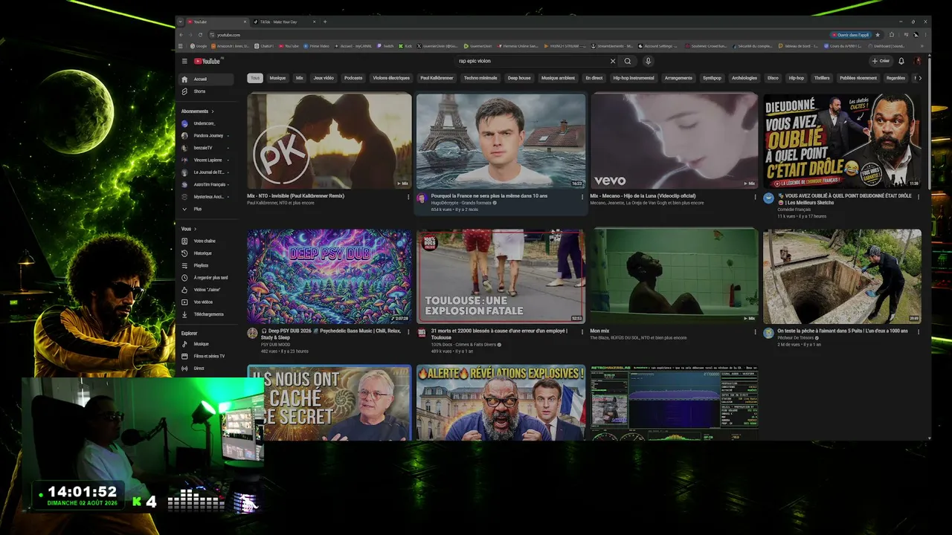Expand the Abonnements section arrow

click(213, 111)
